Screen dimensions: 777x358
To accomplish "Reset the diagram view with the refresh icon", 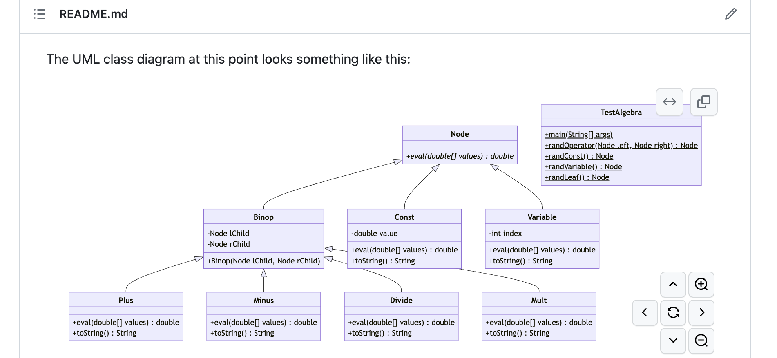I will (673, 313).
